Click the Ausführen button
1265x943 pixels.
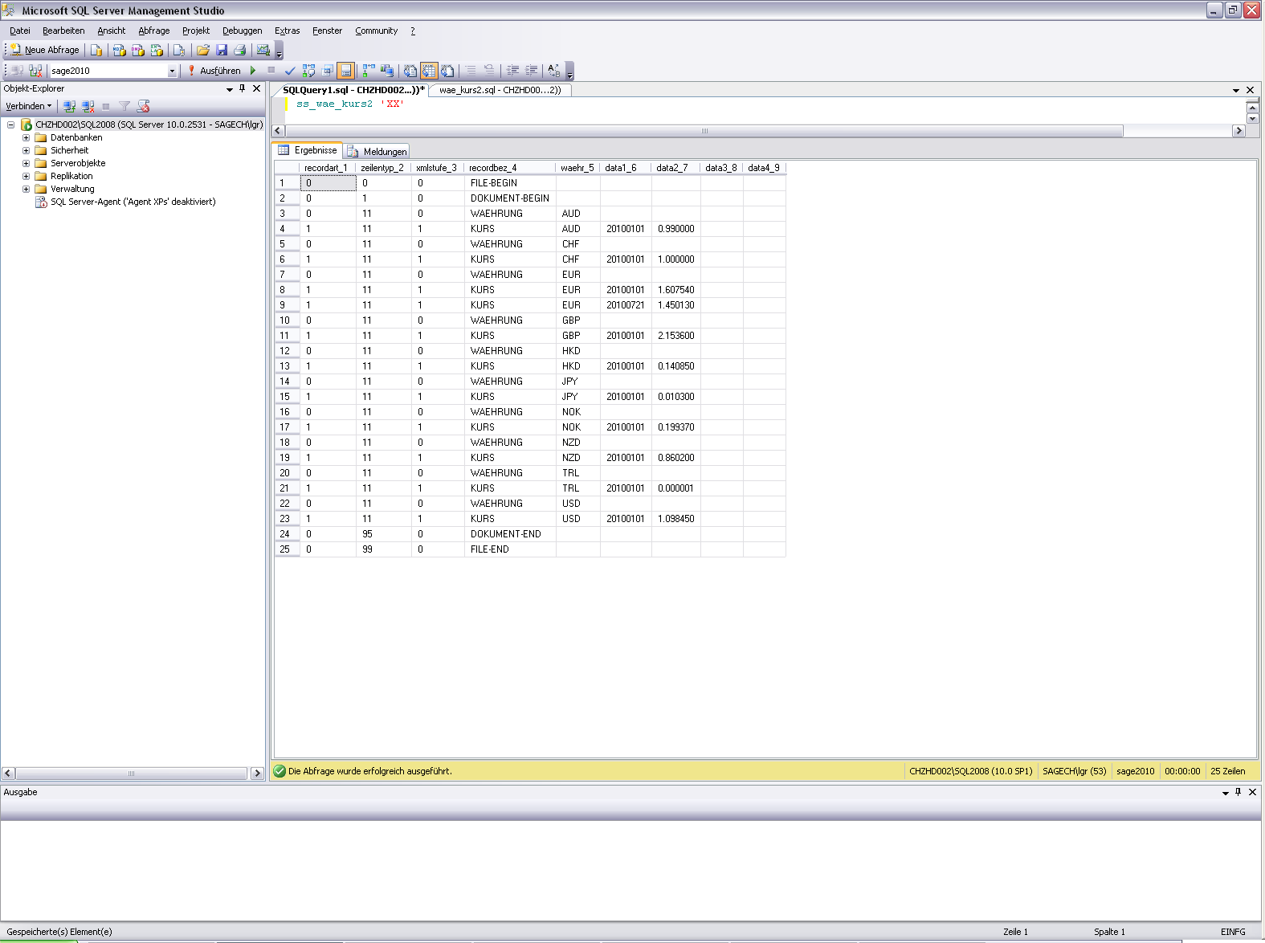click(214, 71)
